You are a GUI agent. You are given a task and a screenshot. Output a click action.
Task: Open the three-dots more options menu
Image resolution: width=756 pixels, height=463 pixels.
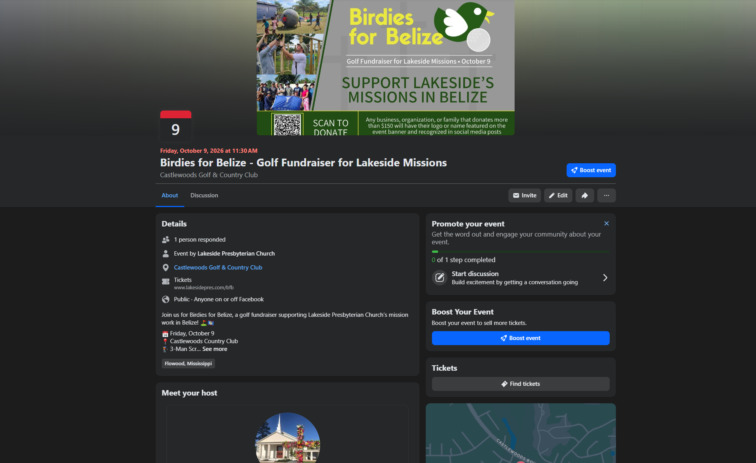(606, 195)
